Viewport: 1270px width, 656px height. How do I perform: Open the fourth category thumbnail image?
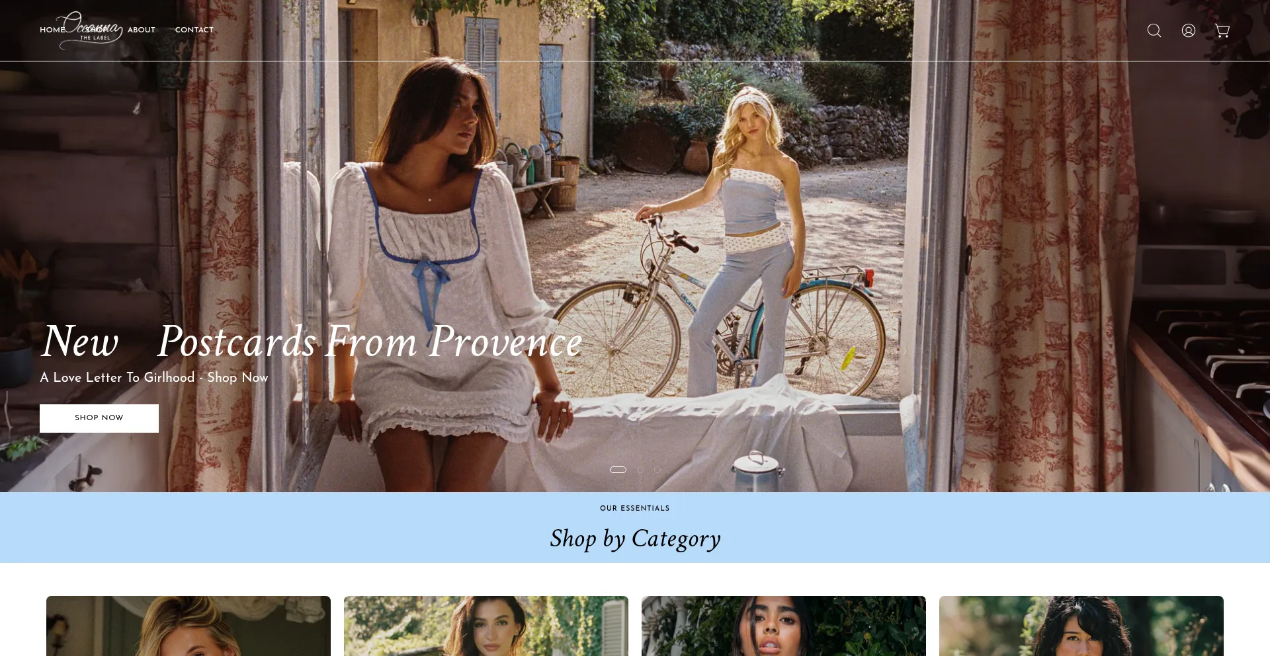1081,626
